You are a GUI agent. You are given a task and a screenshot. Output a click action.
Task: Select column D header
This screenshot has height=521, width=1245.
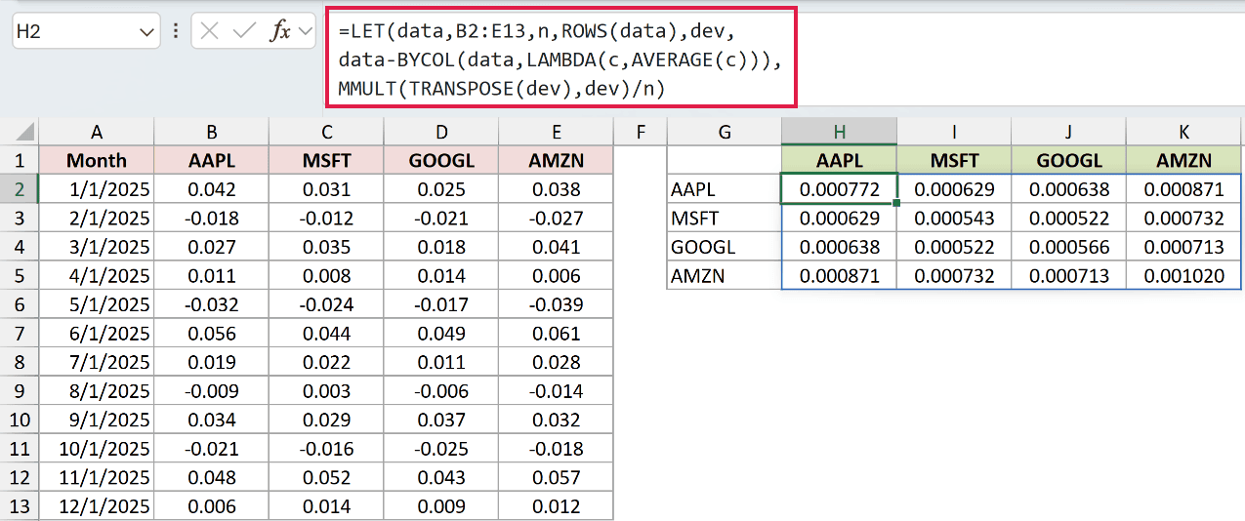point(441,132)
